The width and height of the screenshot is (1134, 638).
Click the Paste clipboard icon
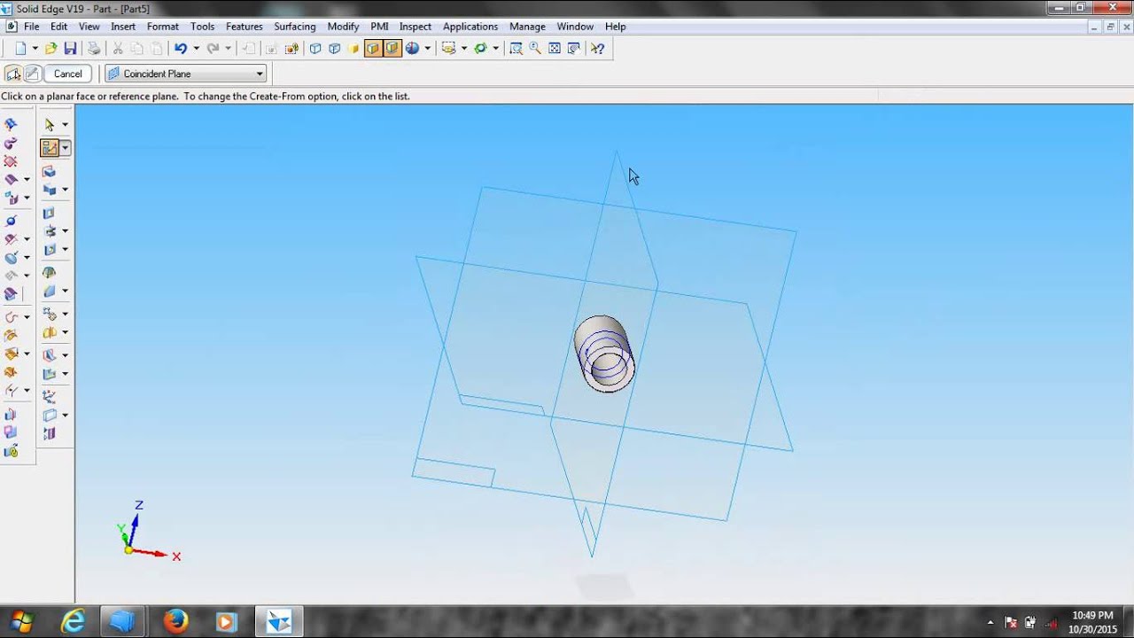[156, 49]
